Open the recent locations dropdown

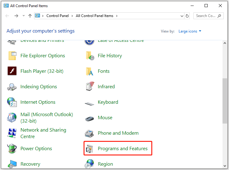[24, 16]
